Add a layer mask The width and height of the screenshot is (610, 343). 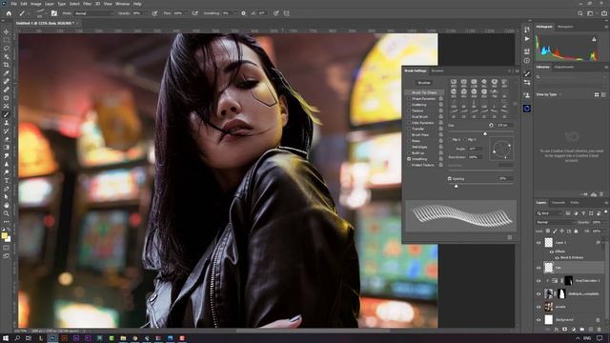[565, 330]
